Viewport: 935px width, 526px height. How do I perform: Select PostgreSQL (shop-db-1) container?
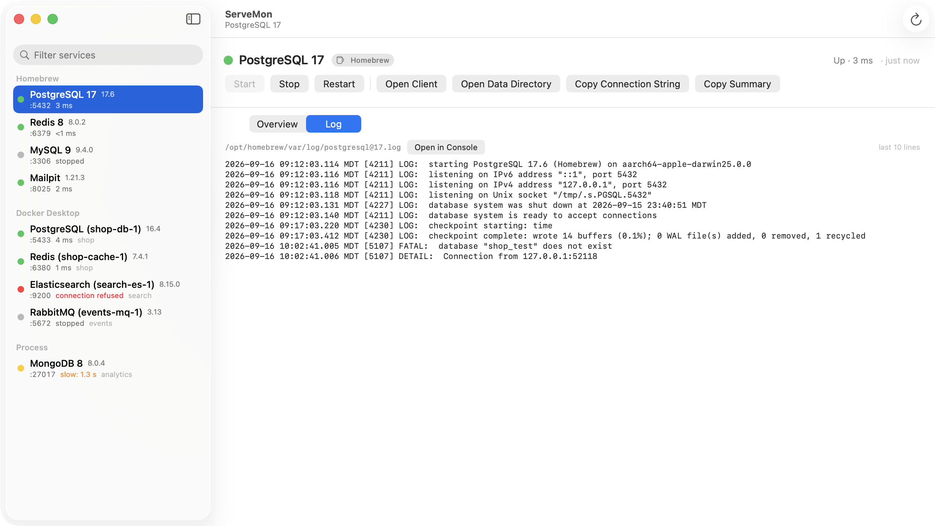click(108, 234)
